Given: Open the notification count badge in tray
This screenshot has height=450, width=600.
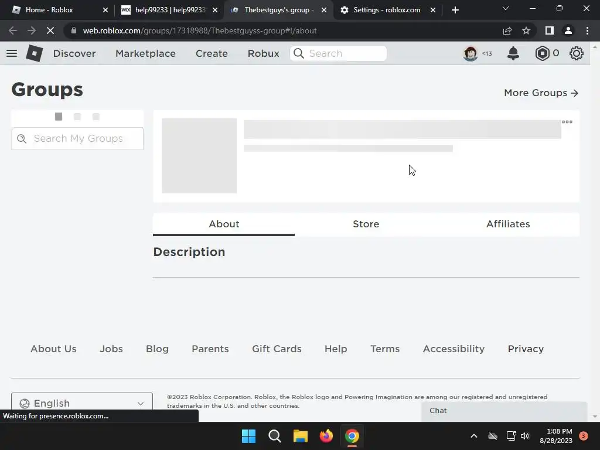Looking at the screenshot, I should point(584,436).
